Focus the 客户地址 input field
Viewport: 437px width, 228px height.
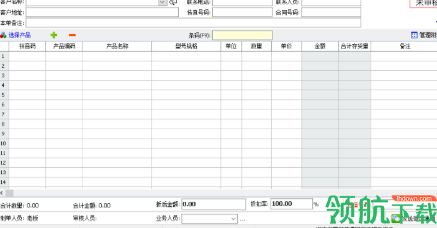(102, 12)
